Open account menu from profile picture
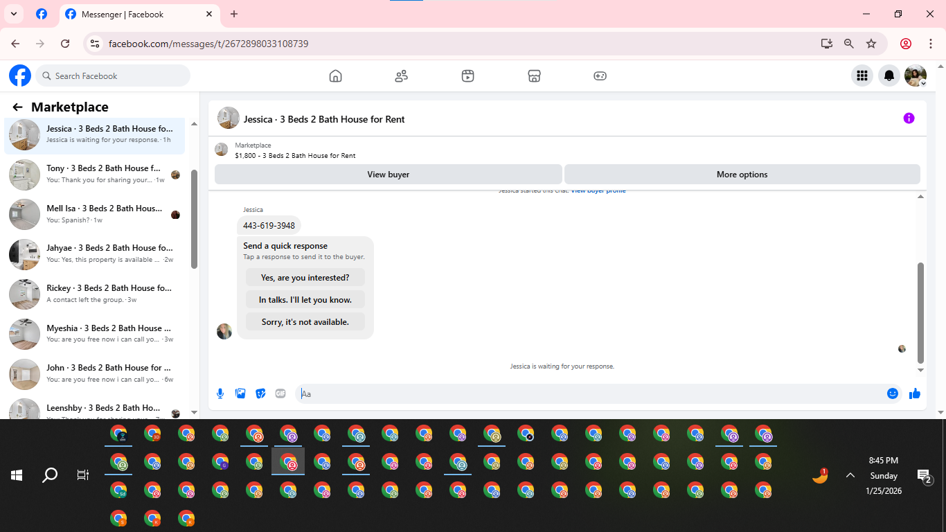The height and width of the screenshot is (532, 946). click(916, 76)
